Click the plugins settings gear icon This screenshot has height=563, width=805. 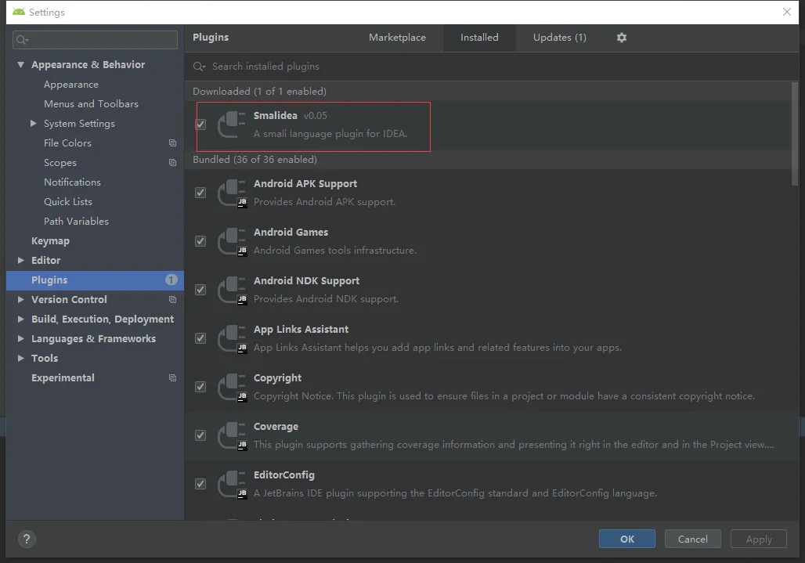622,38
